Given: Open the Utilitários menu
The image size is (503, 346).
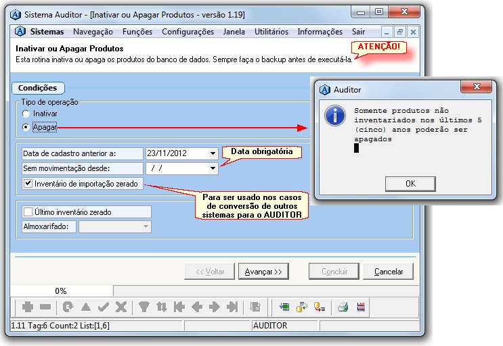Looking at the screenshot, I should (271, 32).
